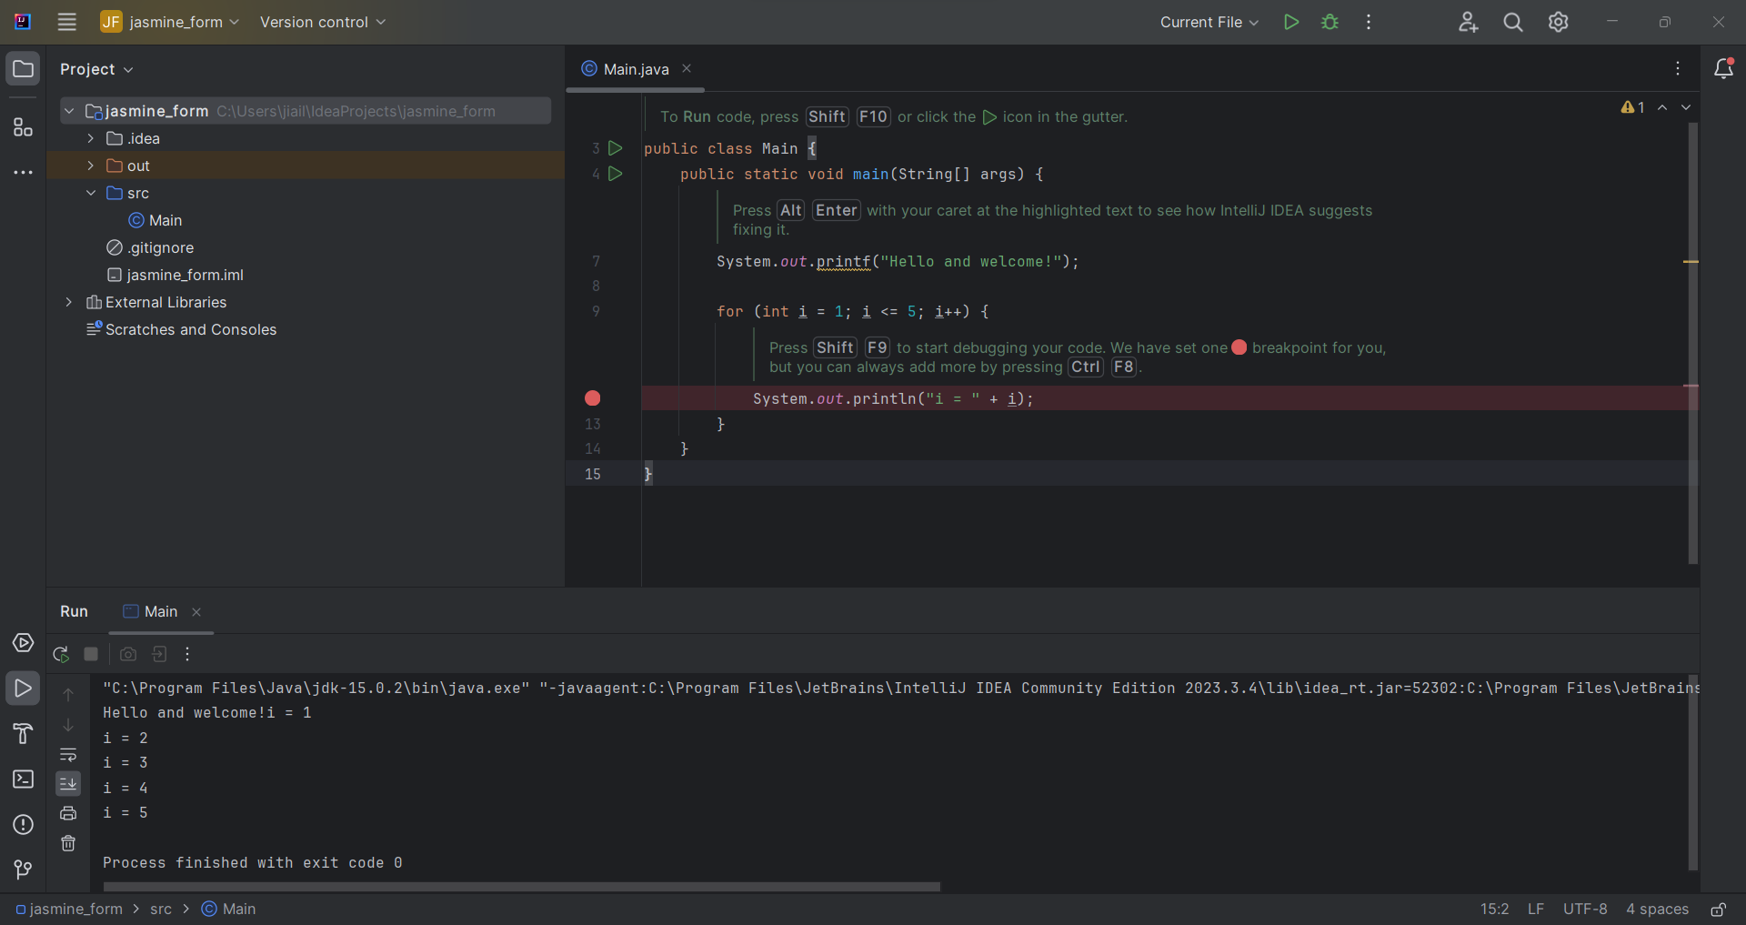Click the Run green play button in toolbar
This screenshot has width=1746, height=925.
click(1290, 22)
